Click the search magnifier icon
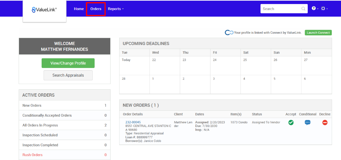 303,9
